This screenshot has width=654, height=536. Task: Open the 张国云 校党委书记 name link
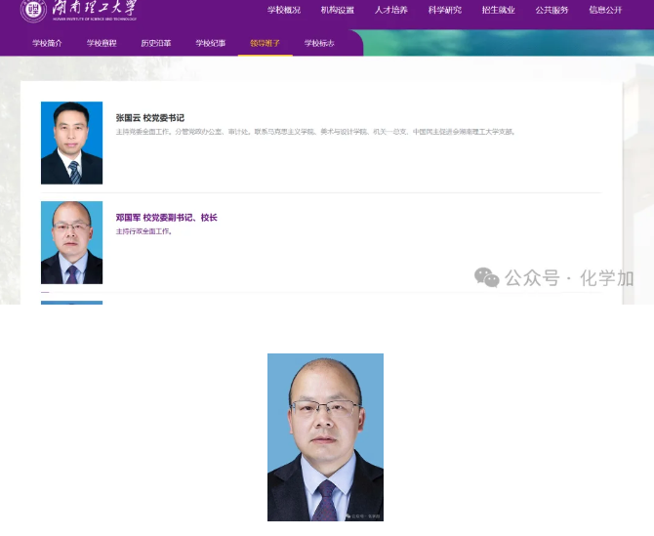point(150,118)
